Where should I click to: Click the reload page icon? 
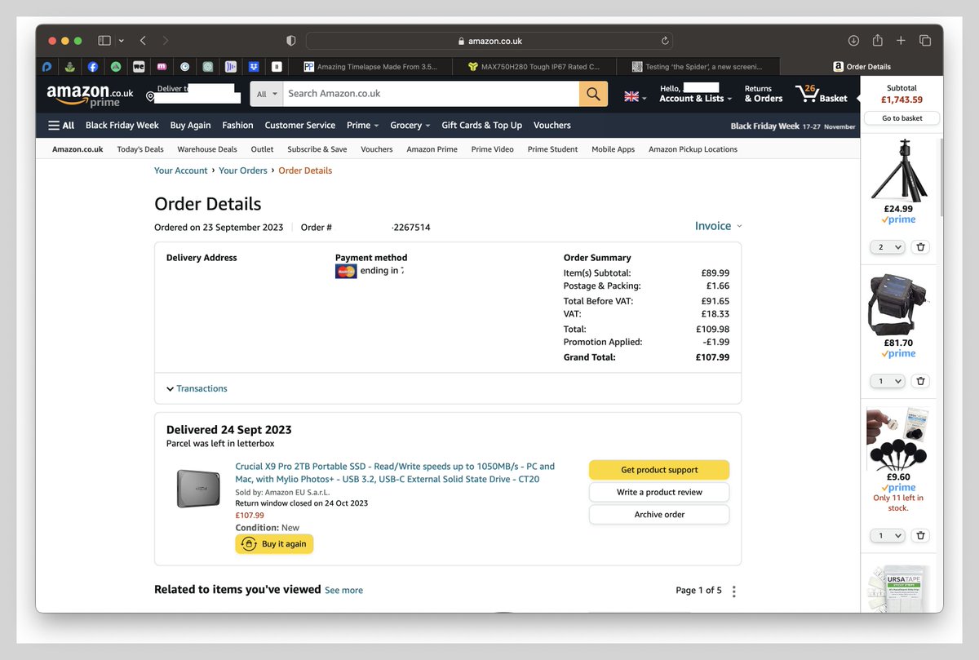tap(666, 41)
